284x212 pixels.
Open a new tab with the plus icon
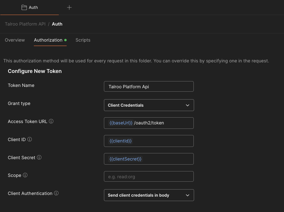(x=69, y=7)
